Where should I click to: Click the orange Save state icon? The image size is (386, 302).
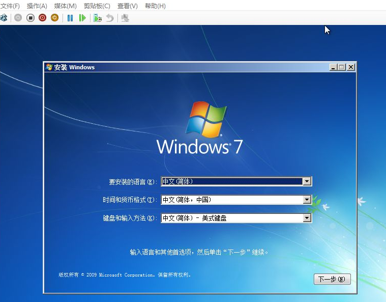(54, 18)
